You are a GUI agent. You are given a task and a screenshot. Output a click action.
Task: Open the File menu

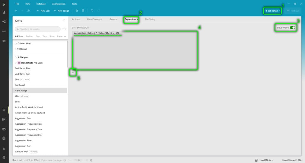(17, 4)
